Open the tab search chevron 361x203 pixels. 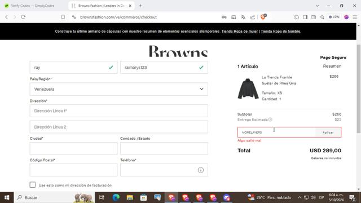tap(317, 6)
